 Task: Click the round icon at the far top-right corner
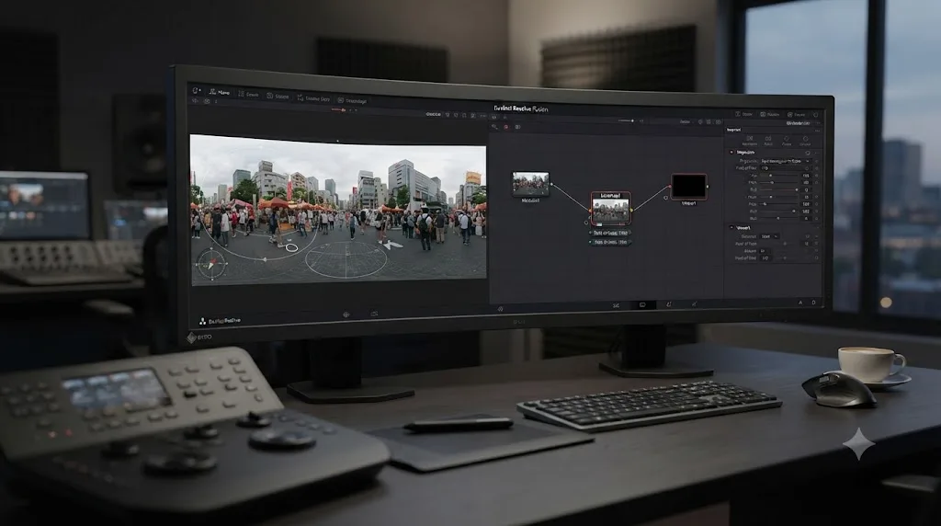pos(816,115)
